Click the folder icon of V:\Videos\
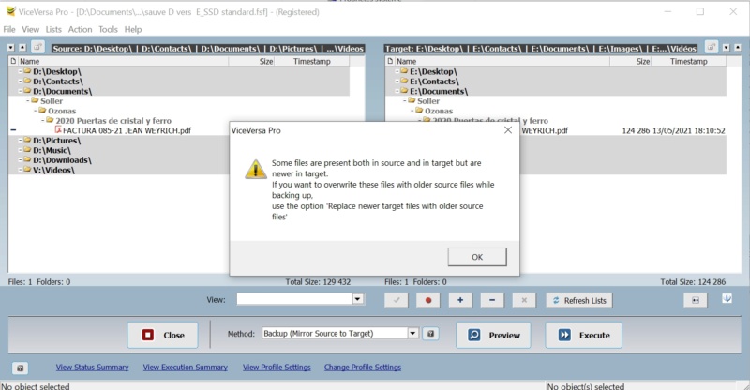 [x=28, y=169]
